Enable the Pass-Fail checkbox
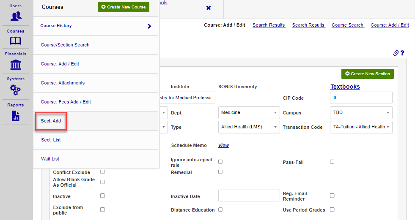This screenshot has width=415, height=220. tap(332, 162)
